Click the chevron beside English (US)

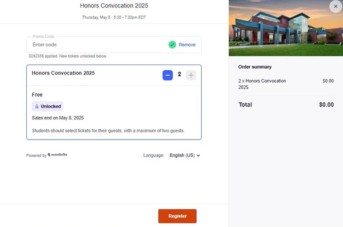pyautogui.click(x=198, y=156)
